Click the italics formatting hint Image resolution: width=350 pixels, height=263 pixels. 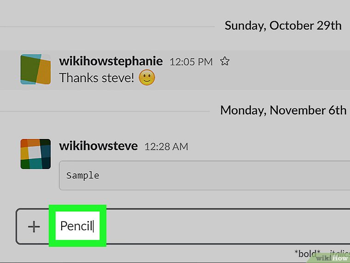click(339, 253)
